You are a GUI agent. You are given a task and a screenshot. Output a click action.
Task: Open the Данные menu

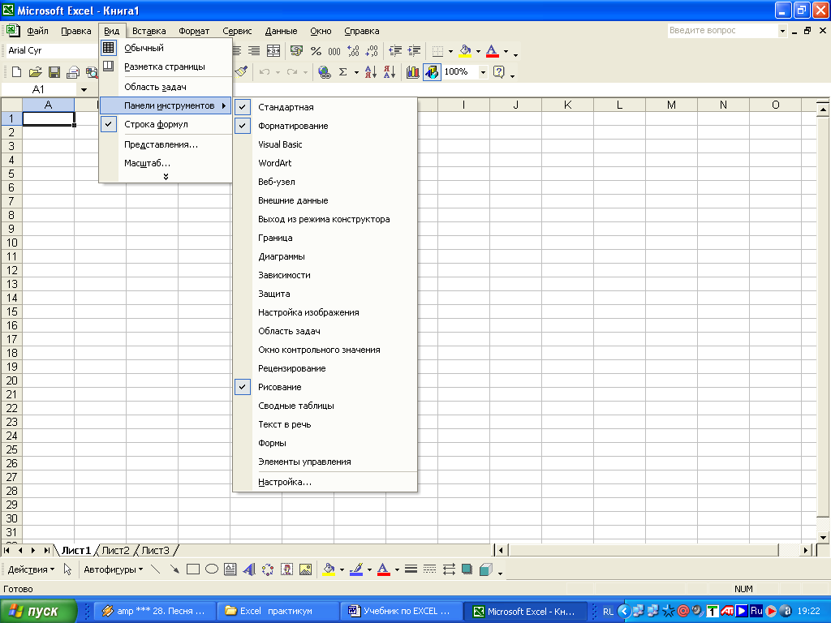(x=281, y=31)
